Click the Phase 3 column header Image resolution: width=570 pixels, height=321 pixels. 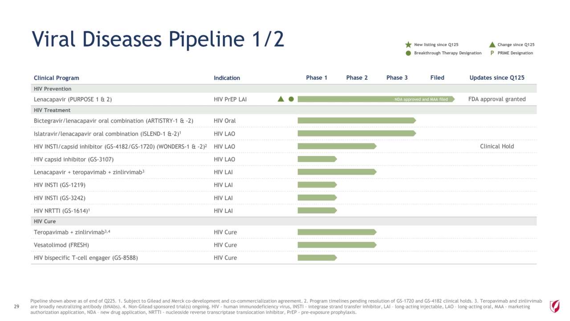pos(397,78)
